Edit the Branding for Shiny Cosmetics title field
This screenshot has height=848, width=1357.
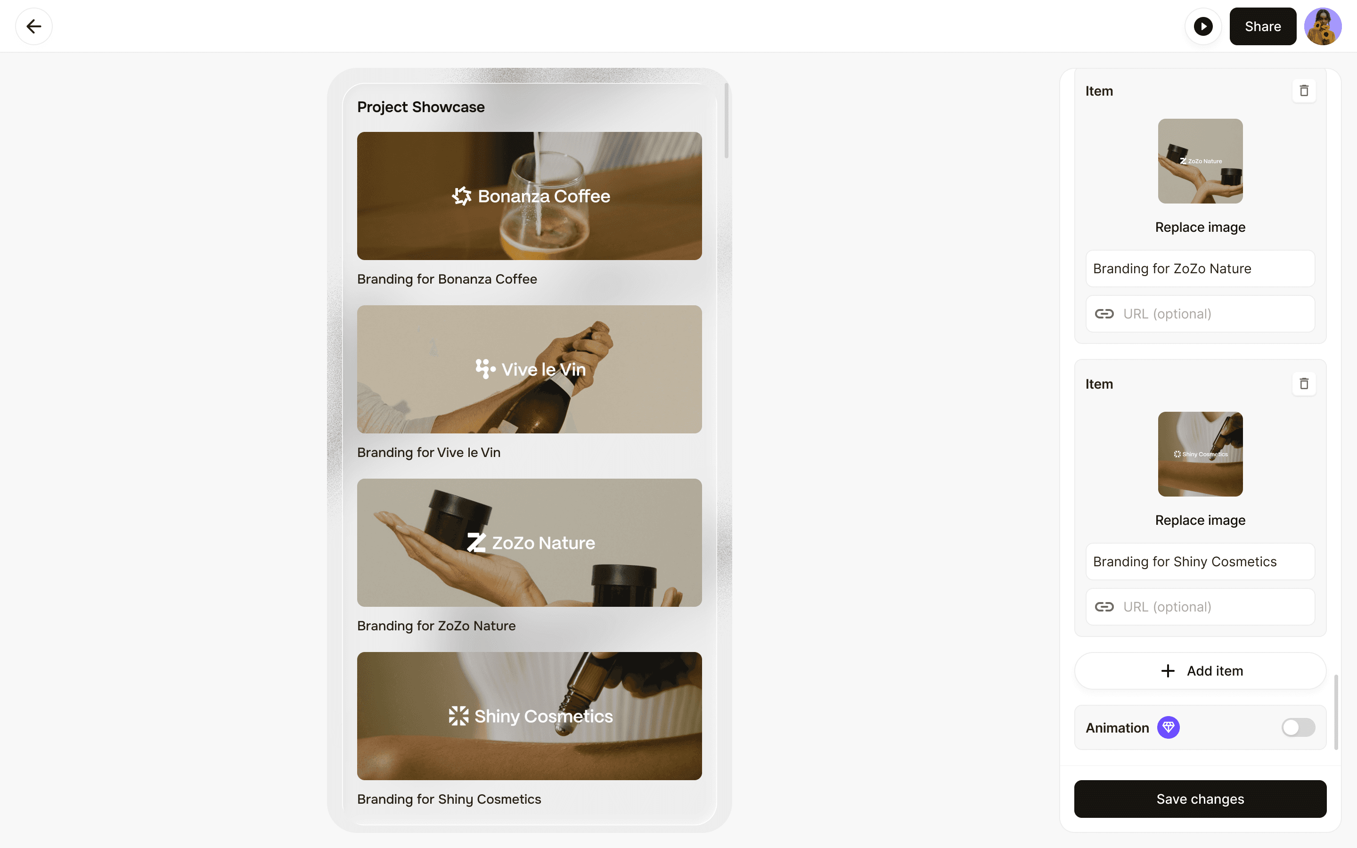[x=1200, y=562]
